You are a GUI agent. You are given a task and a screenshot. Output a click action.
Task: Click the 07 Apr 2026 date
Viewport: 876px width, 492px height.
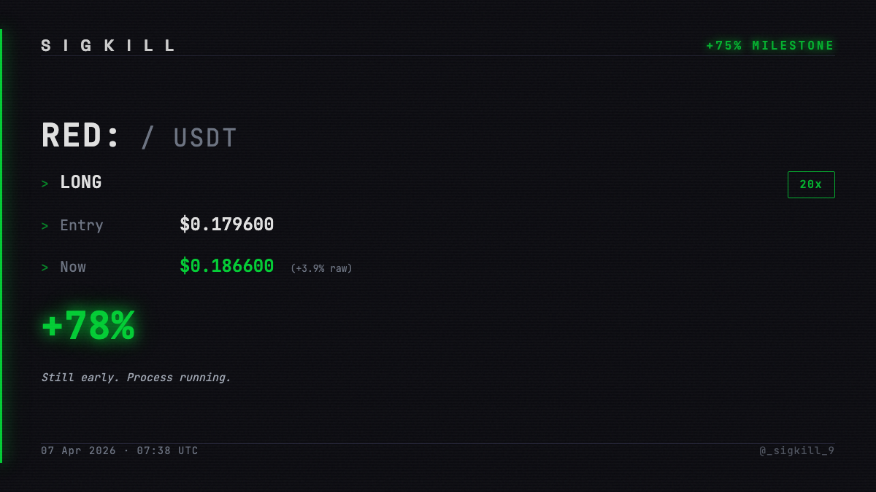pos(78,450)
